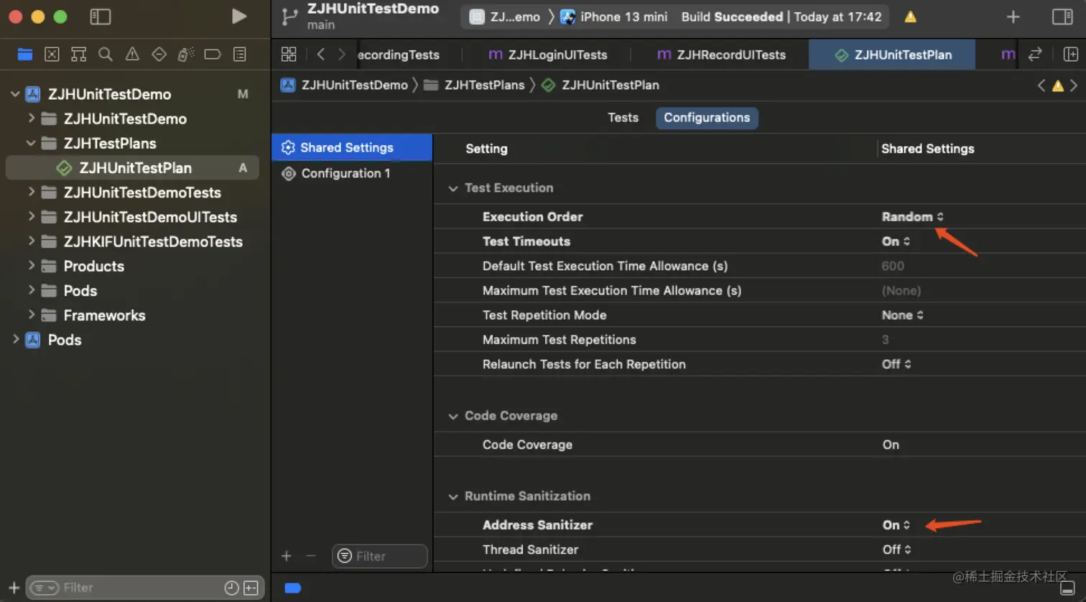Screen dimensions: 1086x602
Task: Switch to ZJHLoginUITests editor tab
Action: click(x=547, y=55)
